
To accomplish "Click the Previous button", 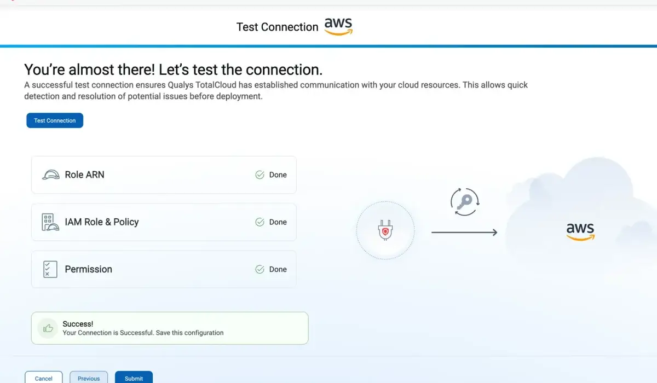I will tap(89, 378).
